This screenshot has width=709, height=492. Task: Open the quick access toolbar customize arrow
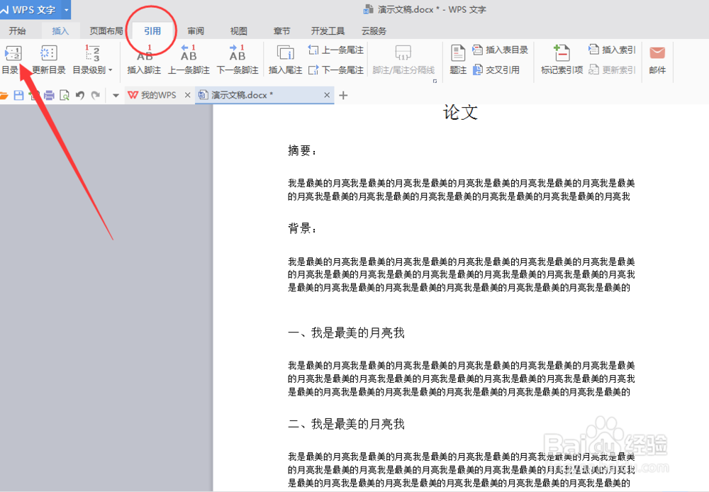(x=116, y=94)
